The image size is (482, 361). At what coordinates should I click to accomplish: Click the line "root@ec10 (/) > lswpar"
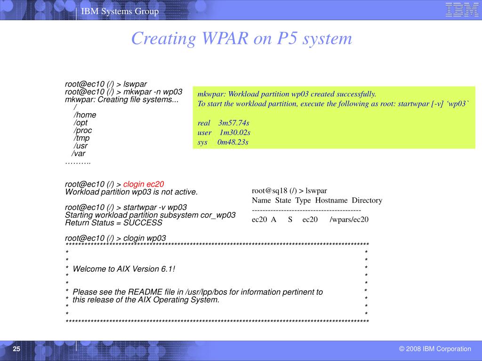point(106,84)
